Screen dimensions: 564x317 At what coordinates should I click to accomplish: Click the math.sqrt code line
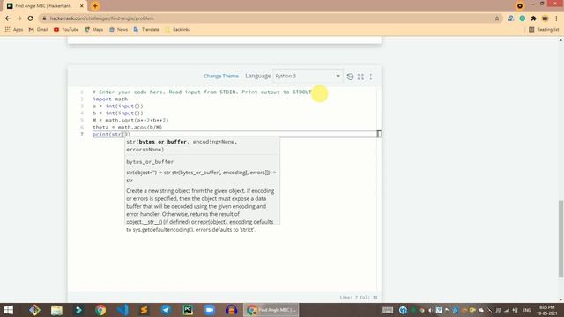point(130,120)
